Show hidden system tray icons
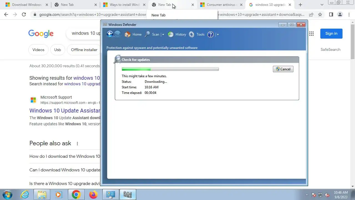Image resolution: width=355 pixels, height=200 pixels. [x=306, y=195]
